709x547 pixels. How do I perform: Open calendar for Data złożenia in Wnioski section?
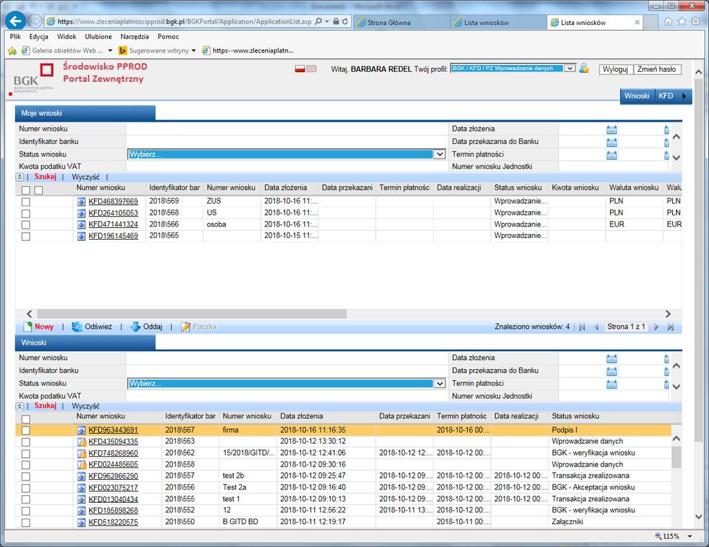[x=611, y=359]
